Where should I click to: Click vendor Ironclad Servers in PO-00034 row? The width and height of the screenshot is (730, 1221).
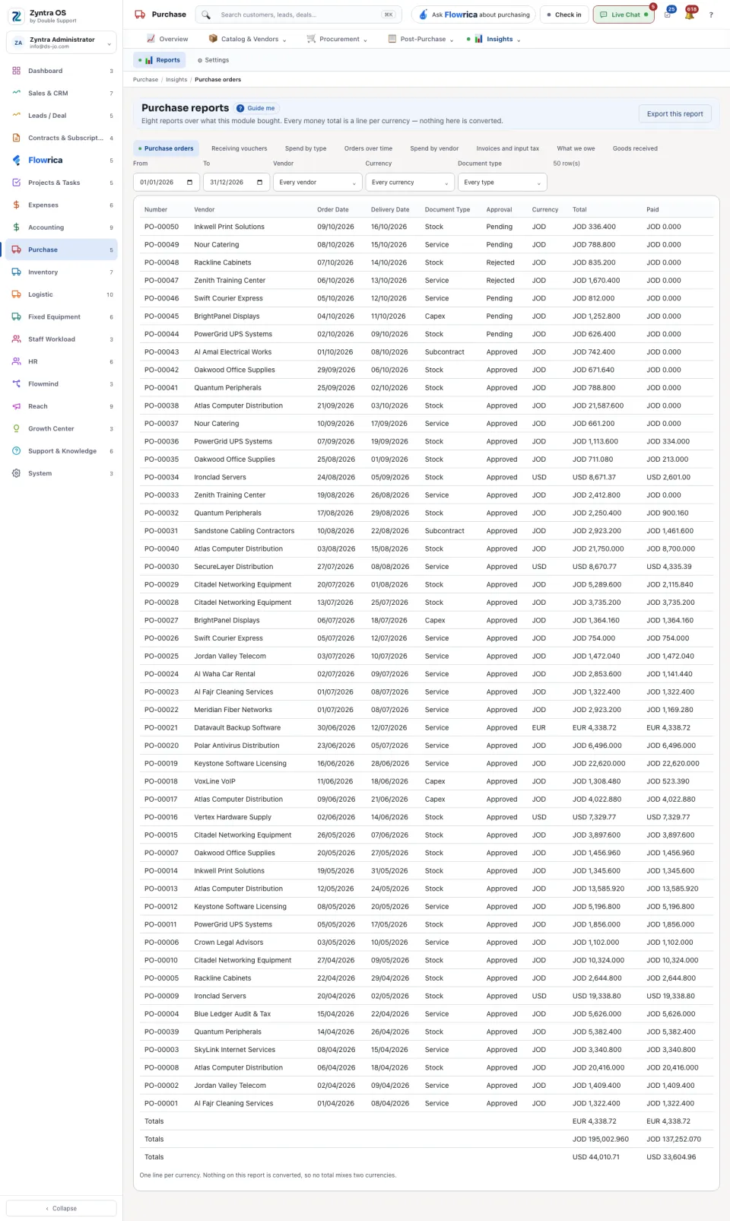coord(220,478)
